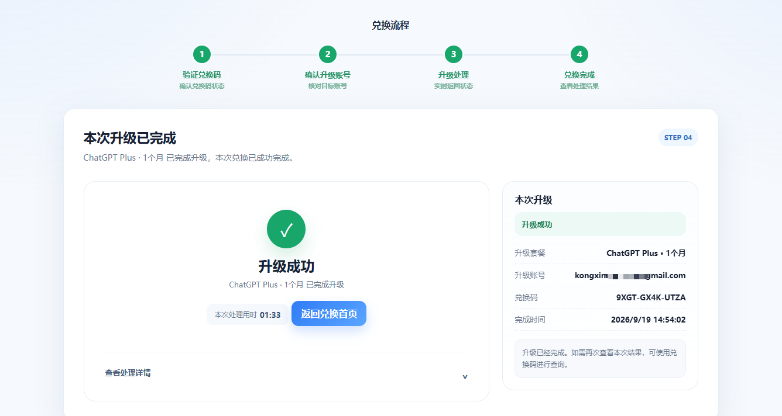This screenshot has width=782, height=416.
Task: Click the redemption code 9XGT-GX4K-UTZA
Action: tap(651, 297)
